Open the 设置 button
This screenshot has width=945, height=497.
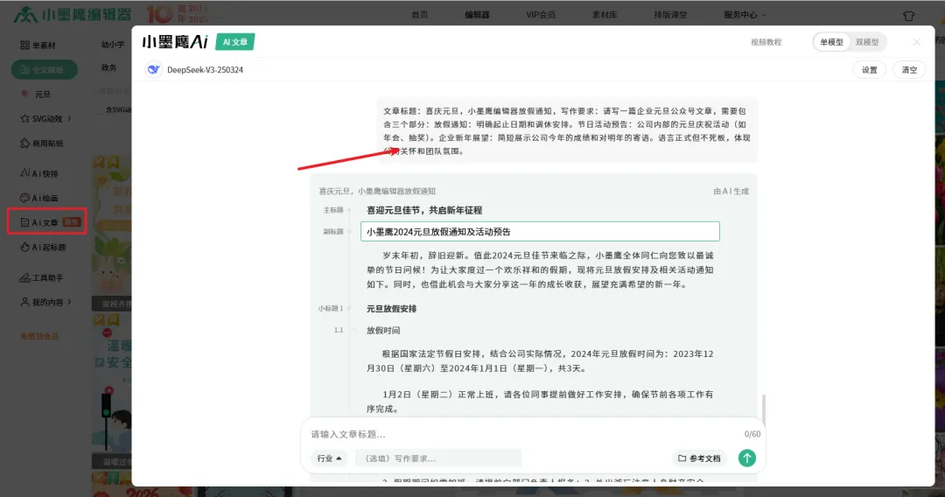869,70
